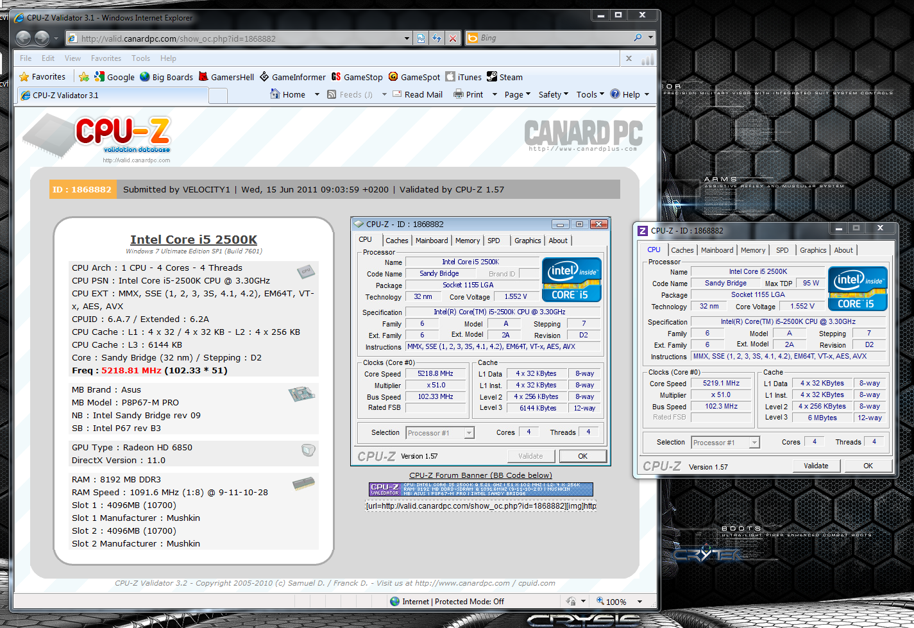Switch to Memory tab in CPU-Z app window
The image size is (914, 628).
pos(753,250)
